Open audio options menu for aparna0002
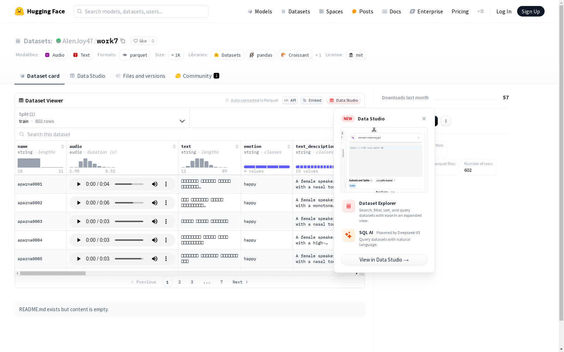The height and width of the screenshot is (352, 564). point(166,203)
